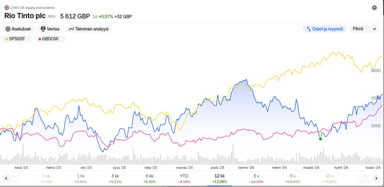The image size is (384, 187).
Task: Select the Max period
Action: click(x=367, y=179)
